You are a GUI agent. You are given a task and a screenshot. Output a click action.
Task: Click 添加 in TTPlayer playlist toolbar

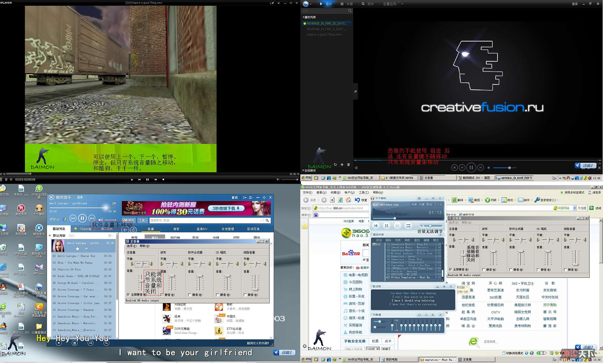379,240
